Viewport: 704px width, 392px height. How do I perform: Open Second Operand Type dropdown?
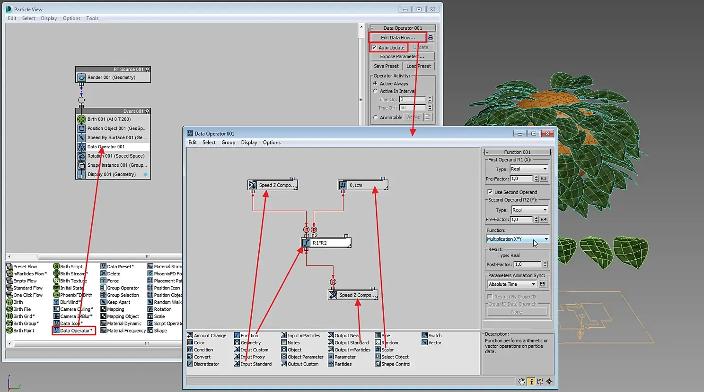coord(529,210)
